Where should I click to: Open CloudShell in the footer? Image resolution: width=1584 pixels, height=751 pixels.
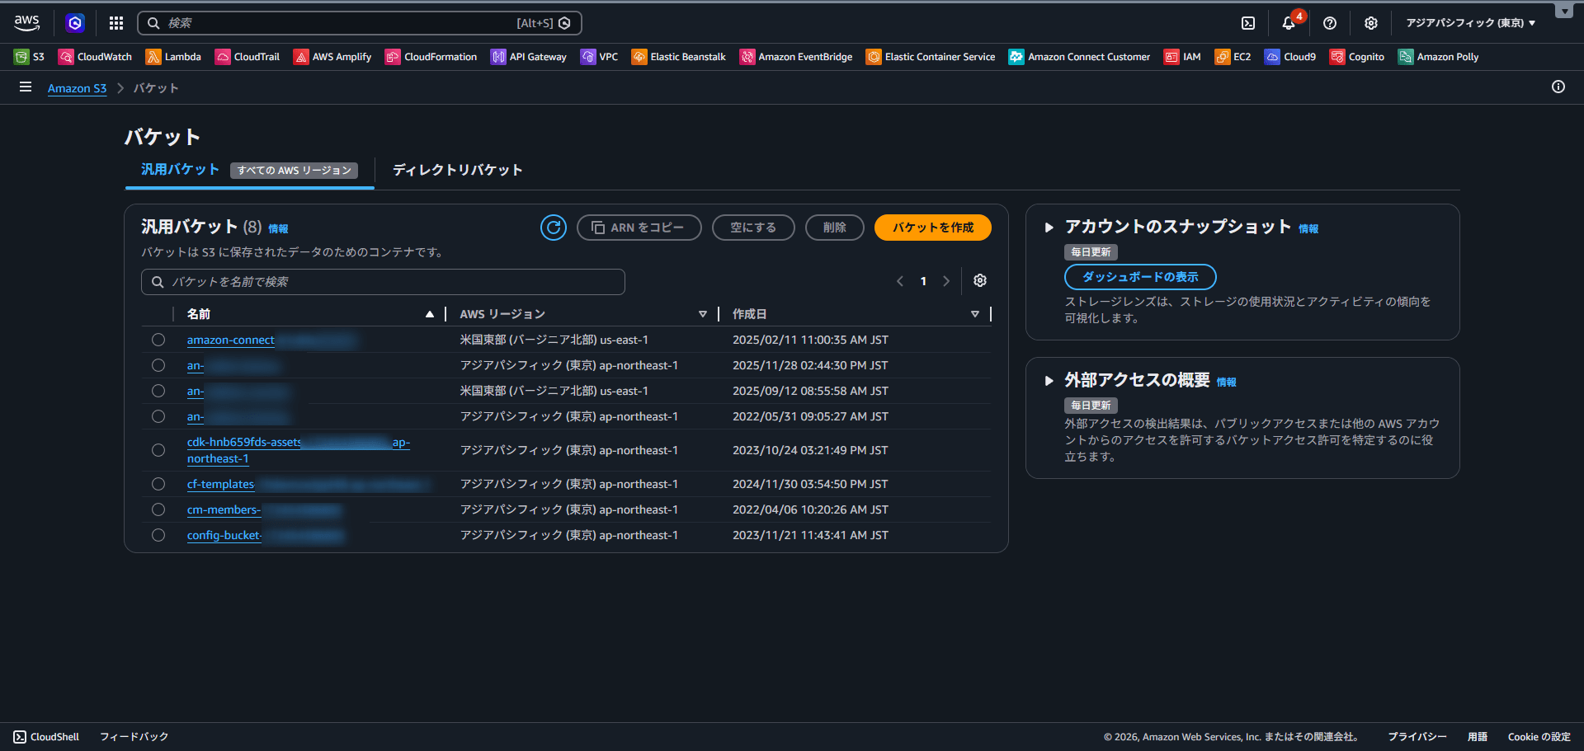pos(46,737)
